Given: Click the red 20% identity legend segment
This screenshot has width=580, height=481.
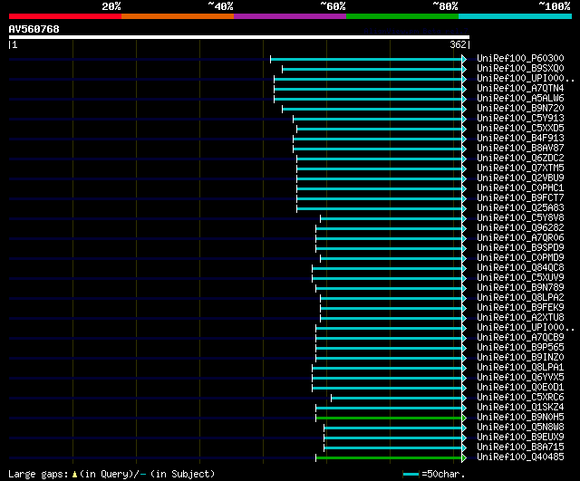Looking at the screenshot, I should (65, 16).
